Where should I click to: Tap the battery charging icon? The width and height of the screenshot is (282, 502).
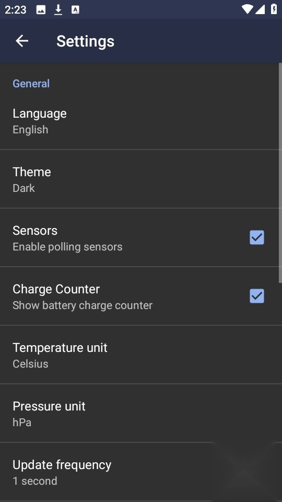(274, 9)
